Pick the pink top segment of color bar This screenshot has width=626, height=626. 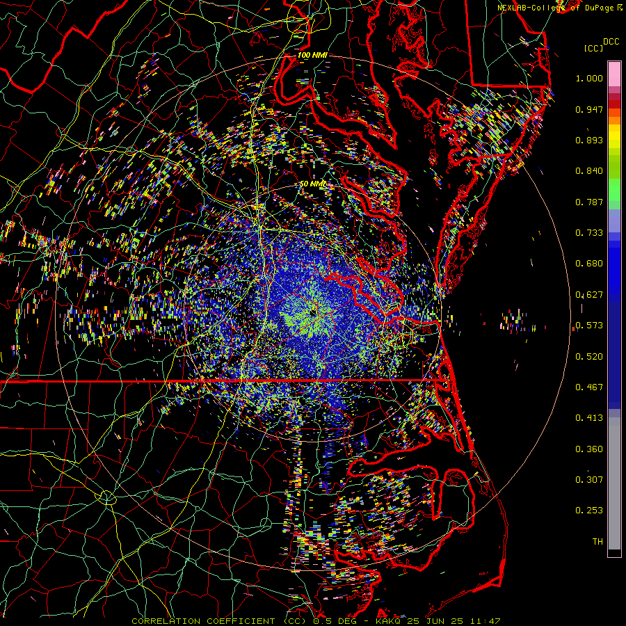pyautogui.click(x=614, y=74)
